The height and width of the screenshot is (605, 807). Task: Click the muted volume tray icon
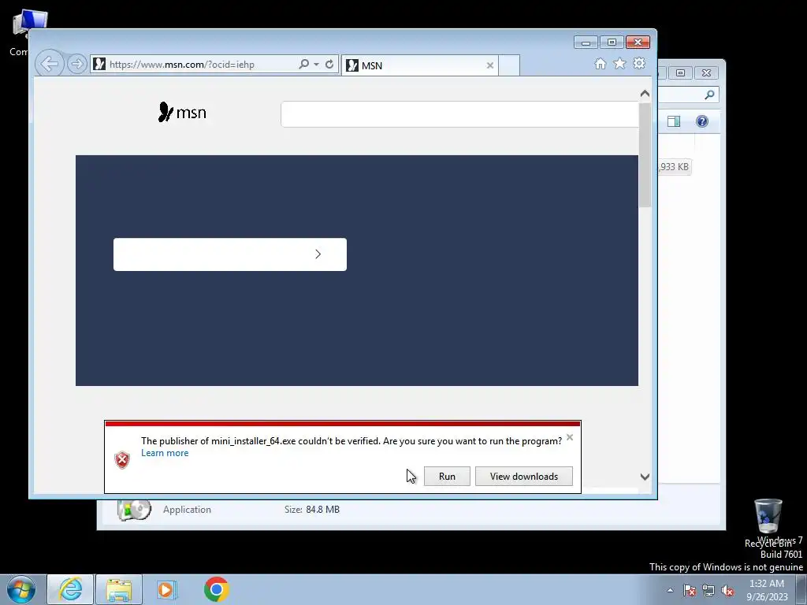point(727,591)
